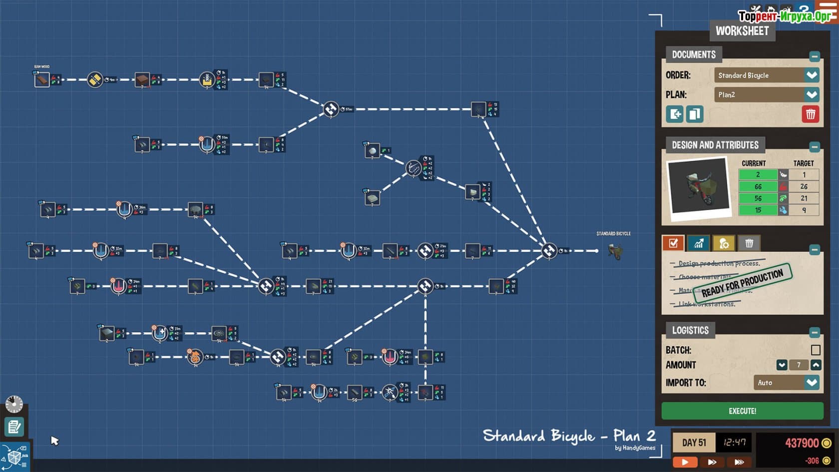Select the Standard Bicycle output node
Image resolution: width=839 pixels, height=472 pixels.
point(615,251)
